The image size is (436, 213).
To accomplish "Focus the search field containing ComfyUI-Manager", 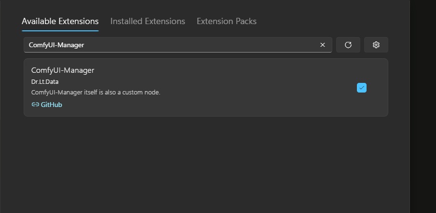I will click(172, 45).
